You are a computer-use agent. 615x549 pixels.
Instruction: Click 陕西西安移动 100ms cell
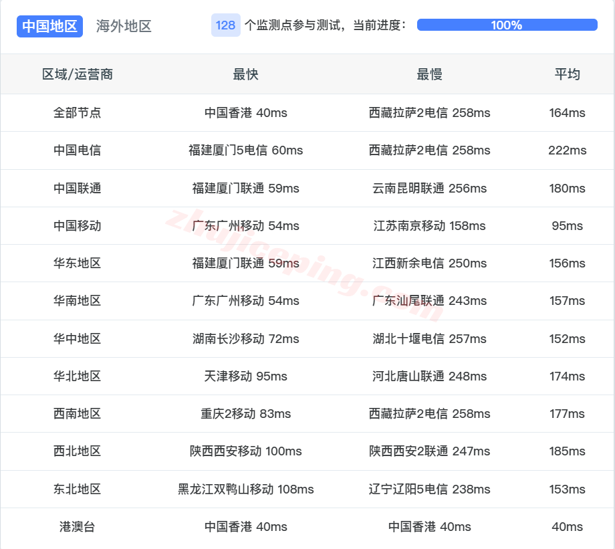[245, 451]
